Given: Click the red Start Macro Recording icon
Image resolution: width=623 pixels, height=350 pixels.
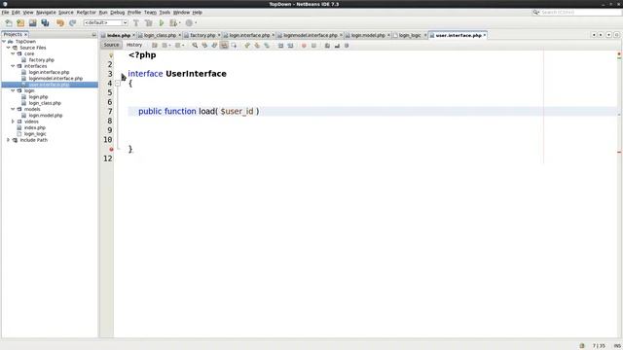Looking at the screenshot, I should (x=304, y=46).
